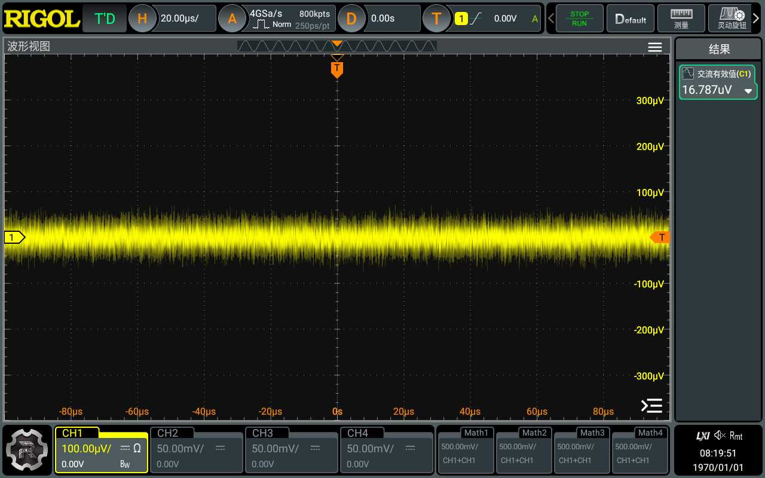Select the Math4 tab
The height and width of the screenshot is (478, 765).
tap(640, 451)
